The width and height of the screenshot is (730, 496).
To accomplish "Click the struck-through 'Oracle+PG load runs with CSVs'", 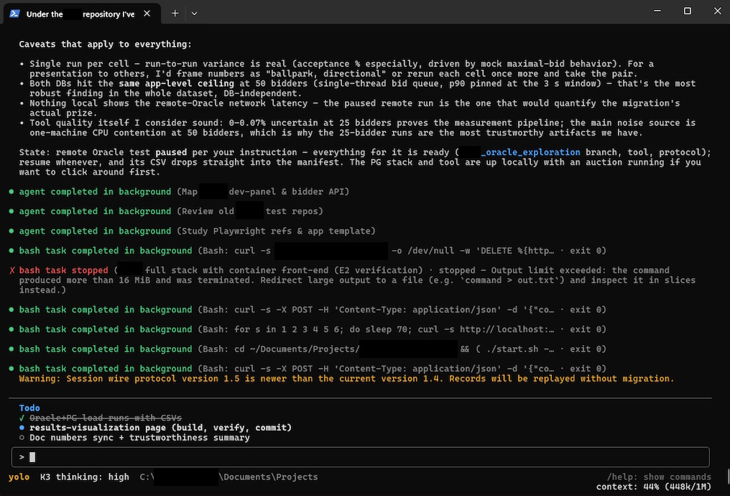I will [106, 418].
